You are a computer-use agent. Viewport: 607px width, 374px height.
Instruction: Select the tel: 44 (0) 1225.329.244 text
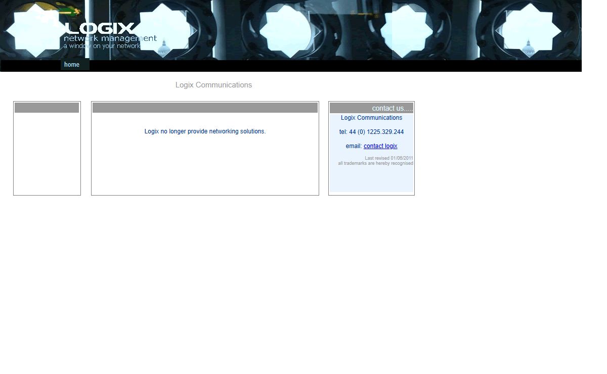(371, 132)
